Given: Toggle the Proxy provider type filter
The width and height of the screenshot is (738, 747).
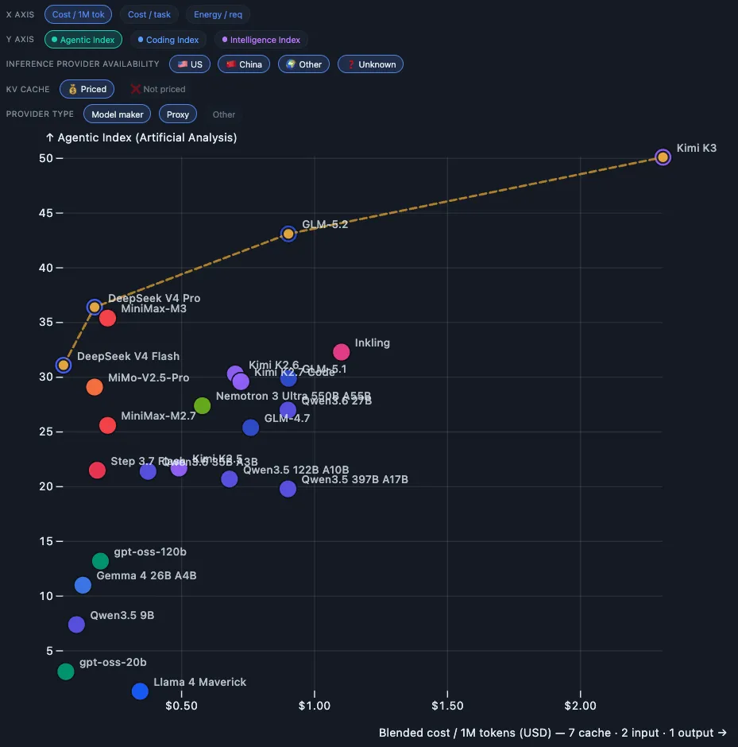Looking at the screenshot, I should [178, 114].
